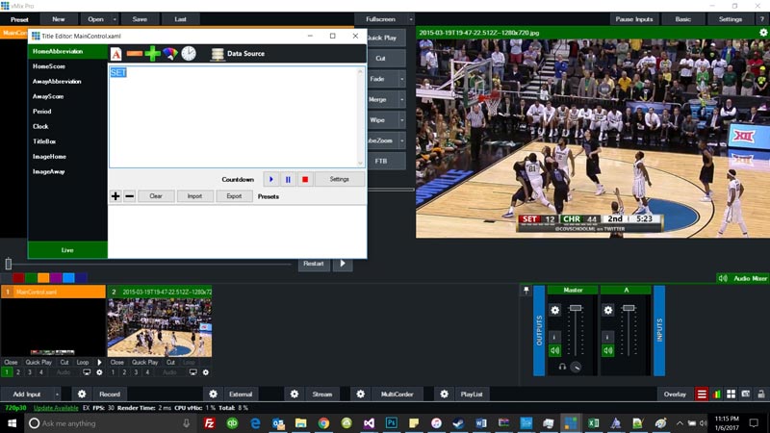Open countdown Settings in Title Editor
Image resolution: width=770 pixels, height=433 pixels.
(340, 179)
